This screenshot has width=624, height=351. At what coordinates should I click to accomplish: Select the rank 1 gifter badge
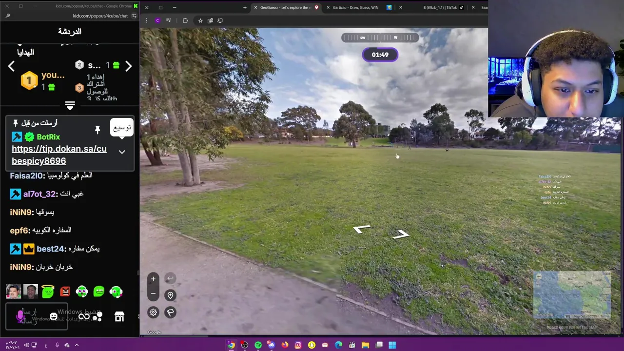tap(29, 80)
